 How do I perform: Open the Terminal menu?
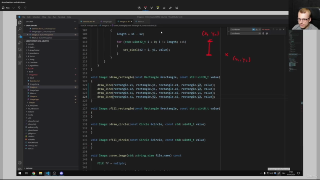pos(62,17)
